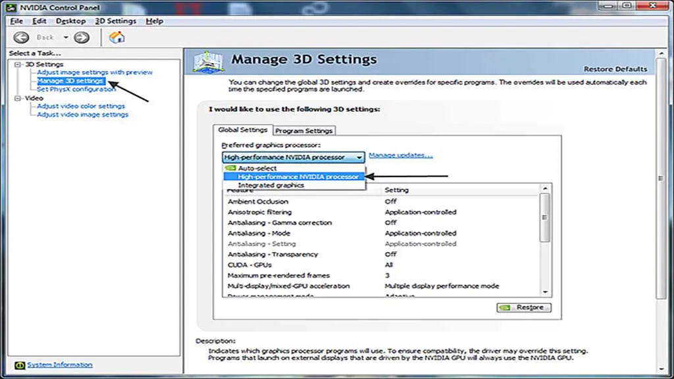Screen dimensions: 674x379
Task: Open the Back history dropdown arrow
Action: point(66,38)
